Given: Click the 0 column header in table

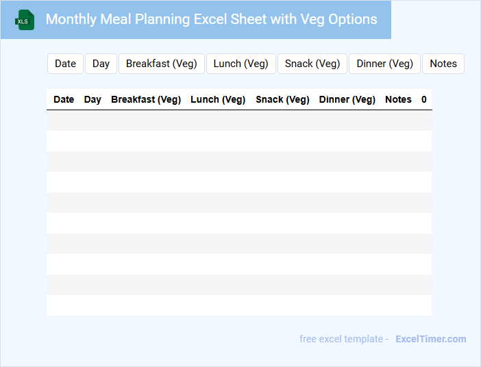Looking at the screenshot, I should [424, 99].
